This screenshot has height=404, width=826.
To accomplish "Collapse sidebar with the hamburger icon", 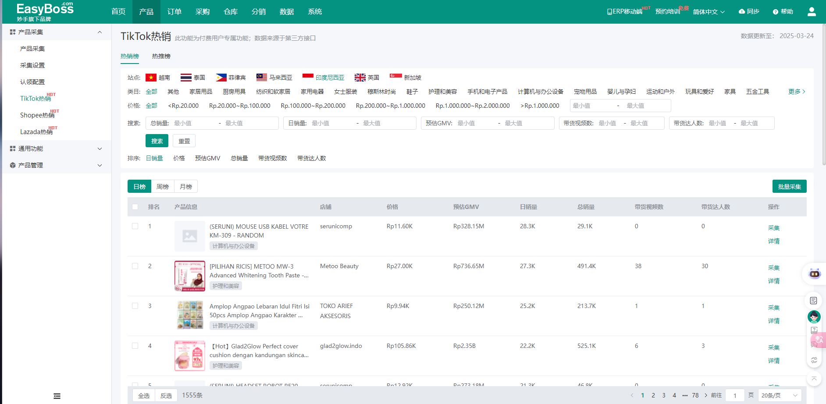I will [x=57, y=396].
